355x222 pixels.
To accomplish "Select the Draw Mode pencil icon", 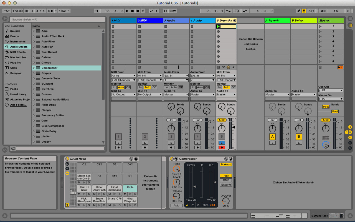I will point(299,11).
